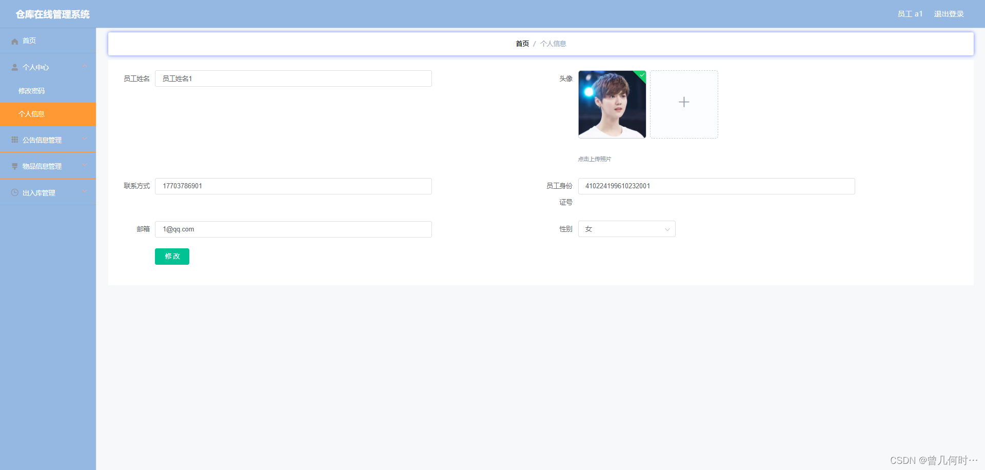Click the 首页 breadcrumb link

(522, 44)
